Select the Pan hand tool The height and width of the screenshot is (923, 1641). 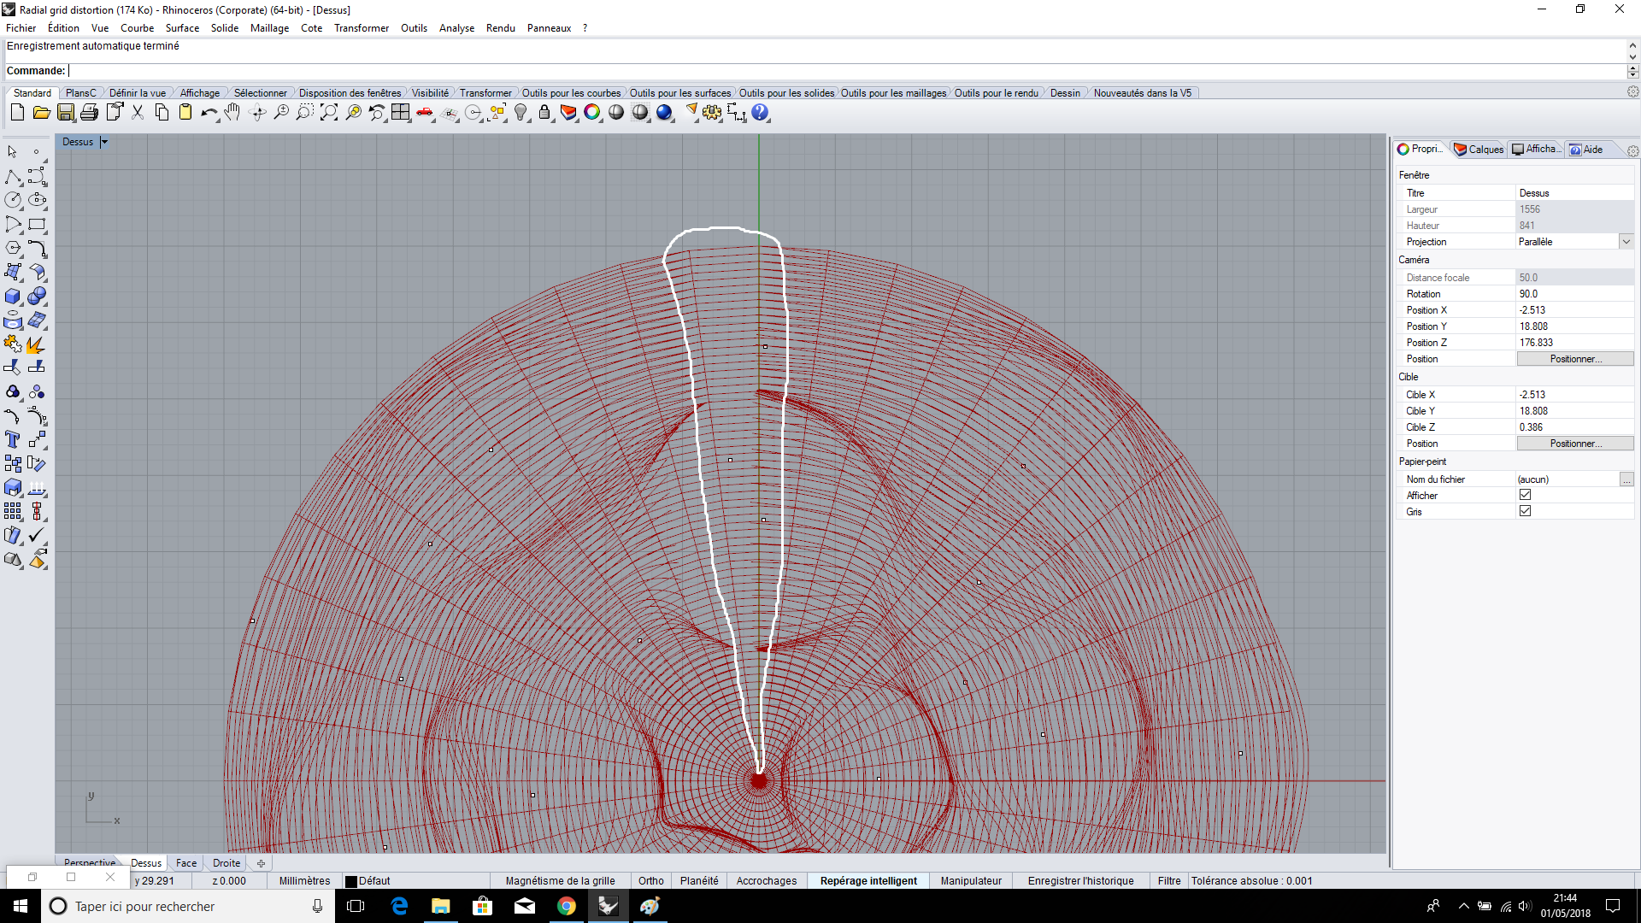click(x=232, y=113)
